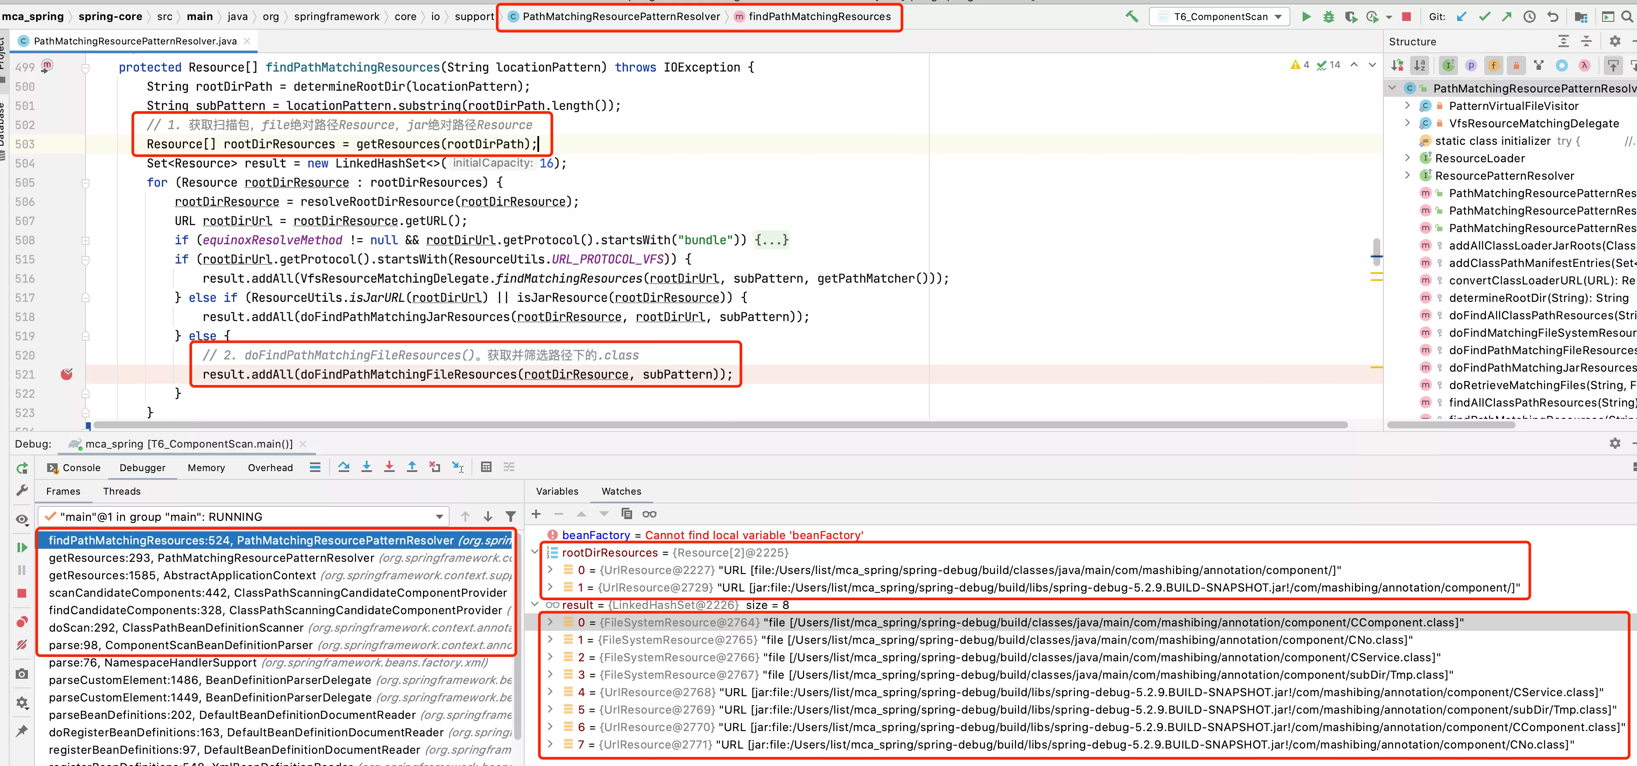Resume program in debug side toolbar
Viewport: 1637px width, 766px height.
21,547
